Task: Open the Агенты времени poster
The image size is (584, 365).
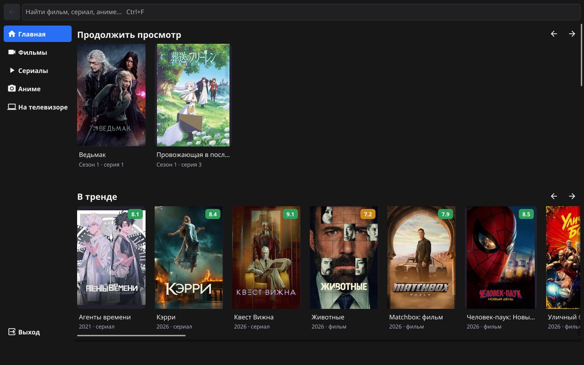Action: 111,257
